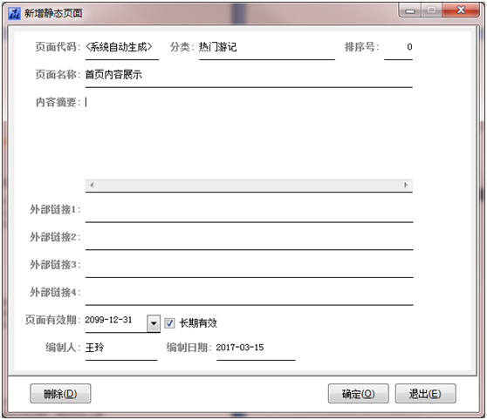This screenshot has width=487, height=420.
Task: Toggle the 长期有效 checkbox
Action: 169,323
